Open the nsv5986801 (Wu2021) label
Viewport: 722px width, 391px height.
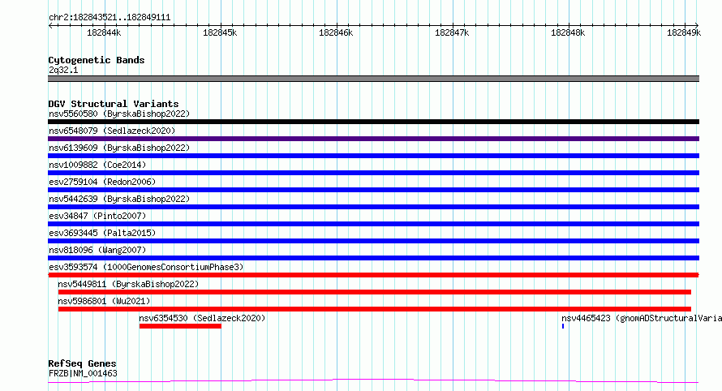tap(104, 301)
